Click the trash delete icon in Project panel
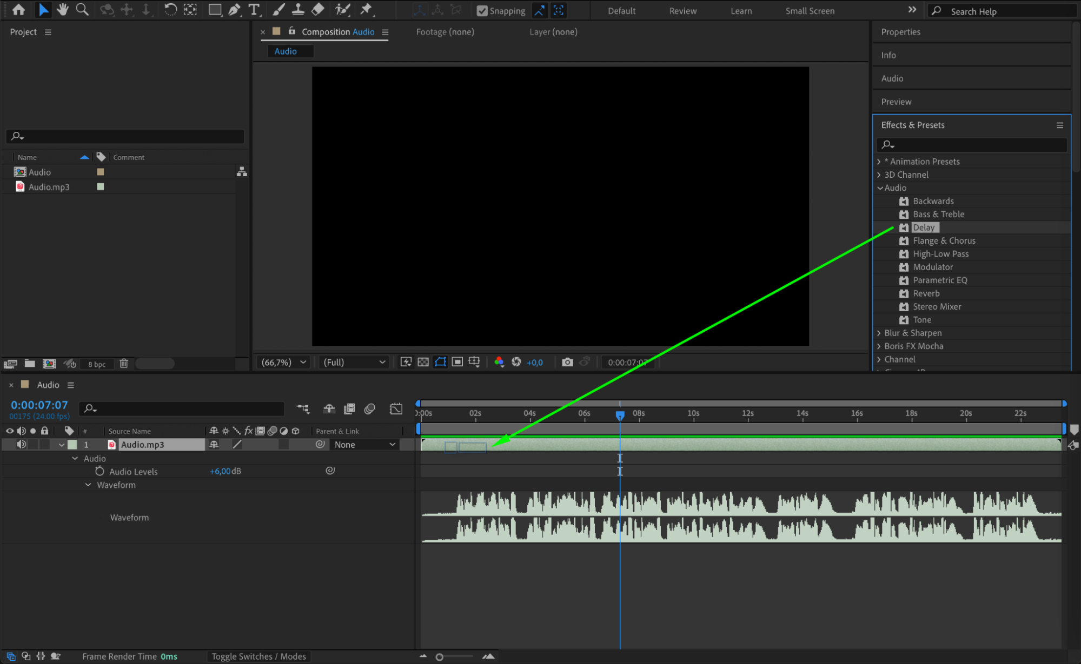This screenshot has width=1081, height=664. (124, 364)
